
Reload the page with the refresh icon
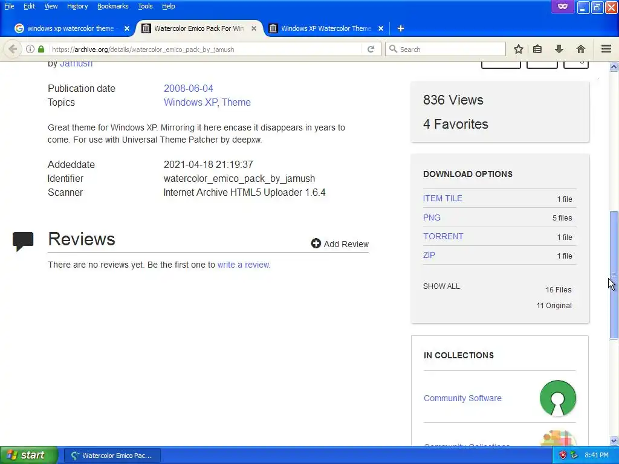point(371,50)
